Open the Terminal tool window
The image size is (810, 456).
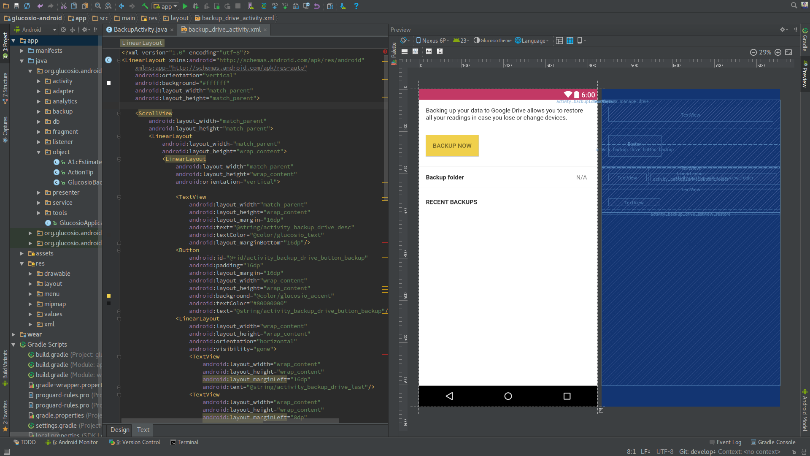tap(184, 442)
